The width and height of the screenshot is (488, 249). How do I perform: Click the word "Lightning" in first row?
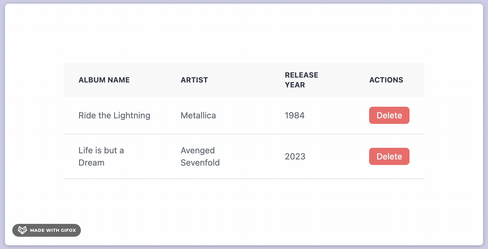[x=132, y=115]
